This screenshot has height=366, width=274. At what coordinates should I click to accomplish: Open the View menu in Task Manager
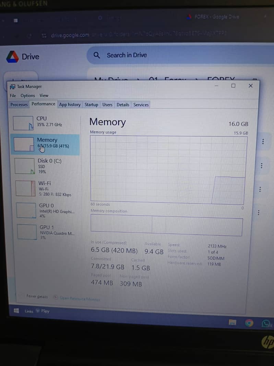[x=44, y=95]
